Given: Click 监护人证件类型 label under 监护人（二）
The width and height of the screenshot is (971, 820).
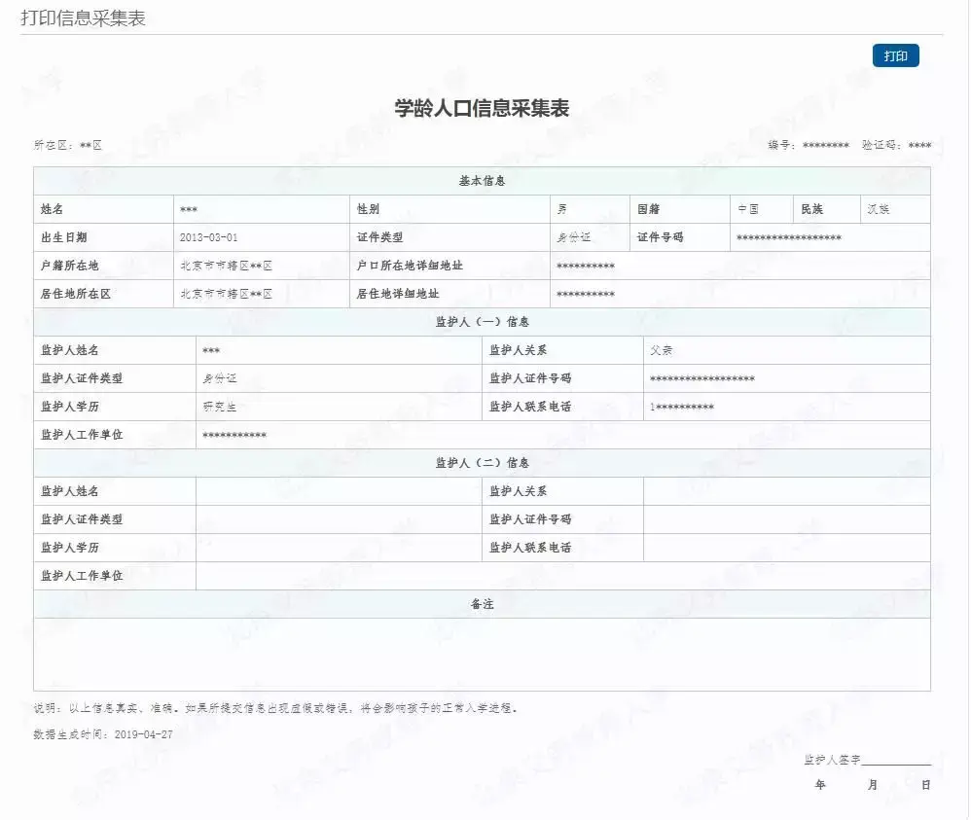Looking at the screenshot, I should [x=82, y=519].
